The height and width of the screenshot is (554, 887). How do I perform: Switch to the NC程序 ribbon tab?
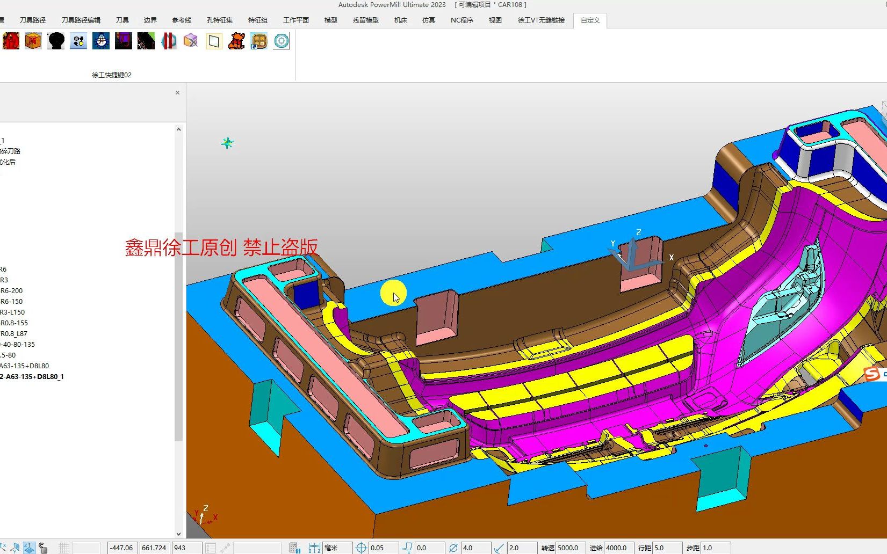(462, 20)
